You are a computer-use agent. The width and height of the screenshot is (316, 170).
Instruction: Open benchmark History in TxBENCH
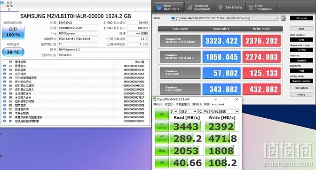point(301,94)
